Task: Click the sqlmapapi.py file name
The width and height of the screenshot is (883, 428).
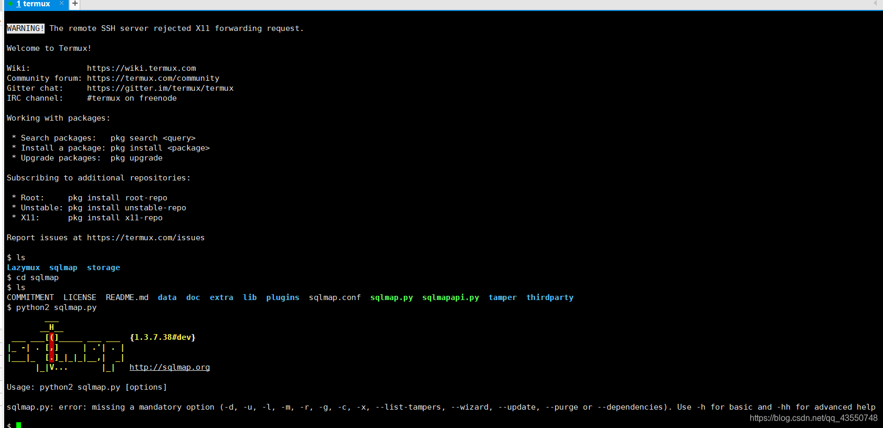Action: tap(451, 297)
